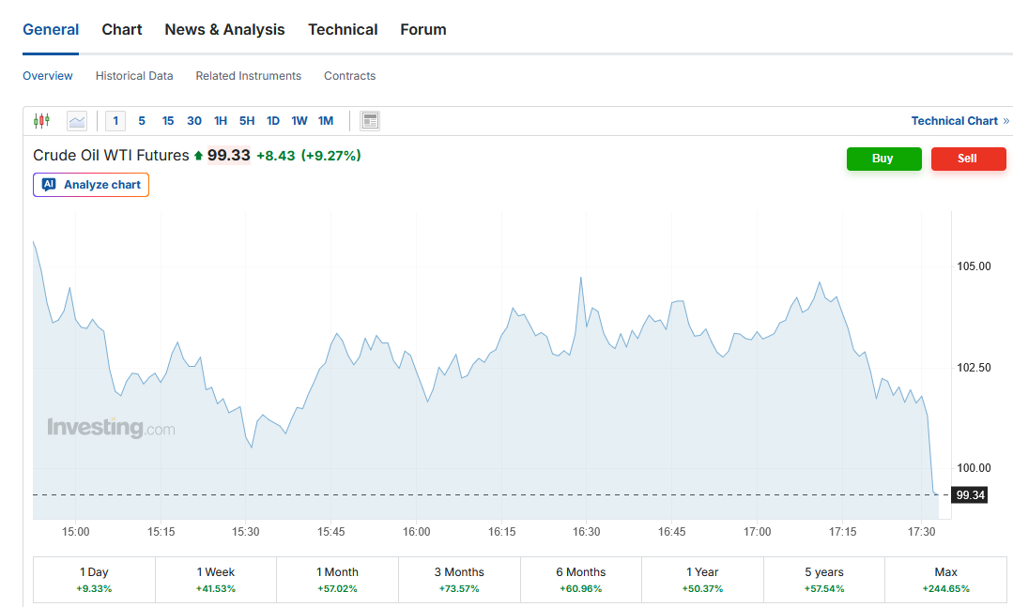1013x607 pixels.
Task: Click the green Buy button
Action: 883,159
